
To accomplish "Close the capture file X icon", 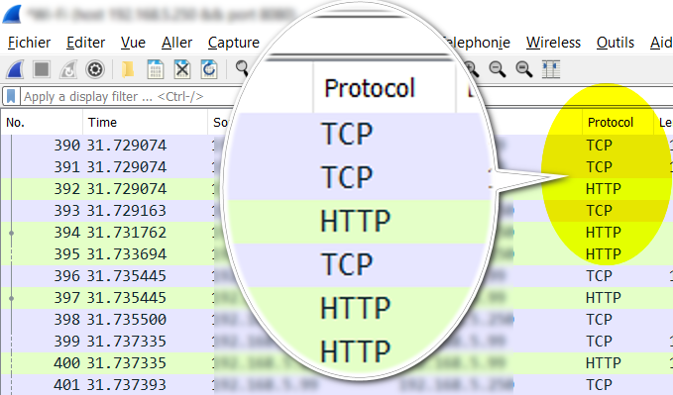I will pos(182,69).
